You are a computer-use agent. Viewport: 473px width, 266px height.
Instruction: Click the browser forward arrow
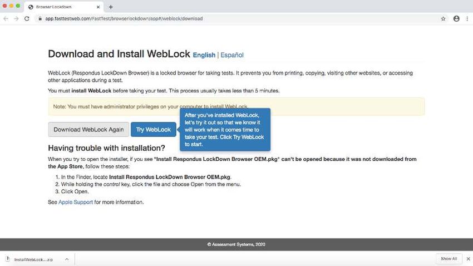pos(16,19)
